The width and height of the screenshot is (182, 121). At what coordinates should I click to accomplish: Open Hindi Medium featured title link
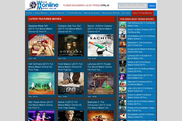70,67
